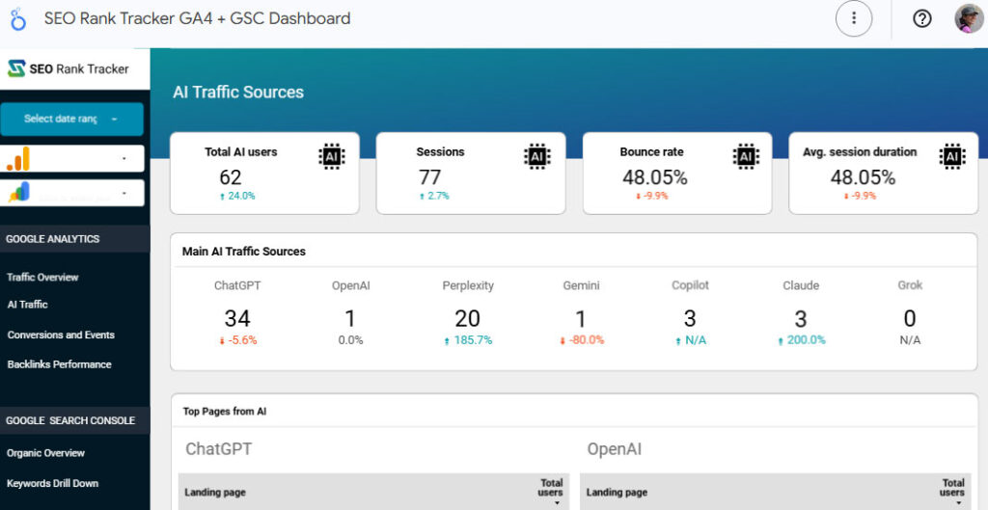Click Total AI users 24.0% change

(x=237, y=196)
